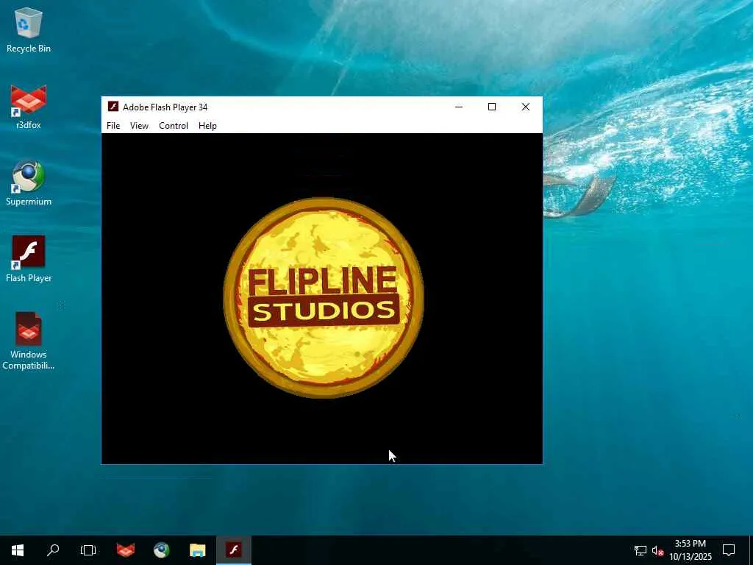Select the r3dfox desktop shortcut
The width and height of the screenshot is (753, 565).
pyautogui.click(x=29, y=107)
